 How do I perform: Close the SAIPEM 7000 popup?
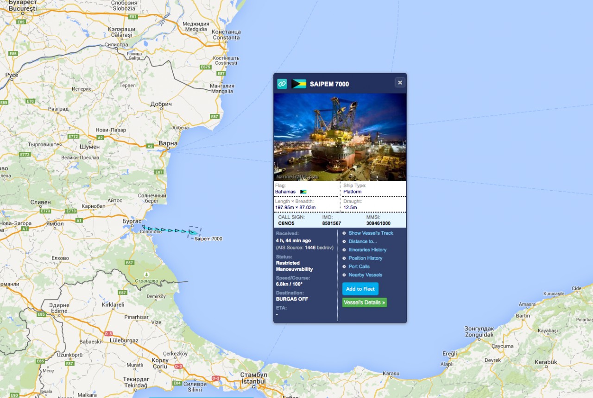click(x=400, y=82)
